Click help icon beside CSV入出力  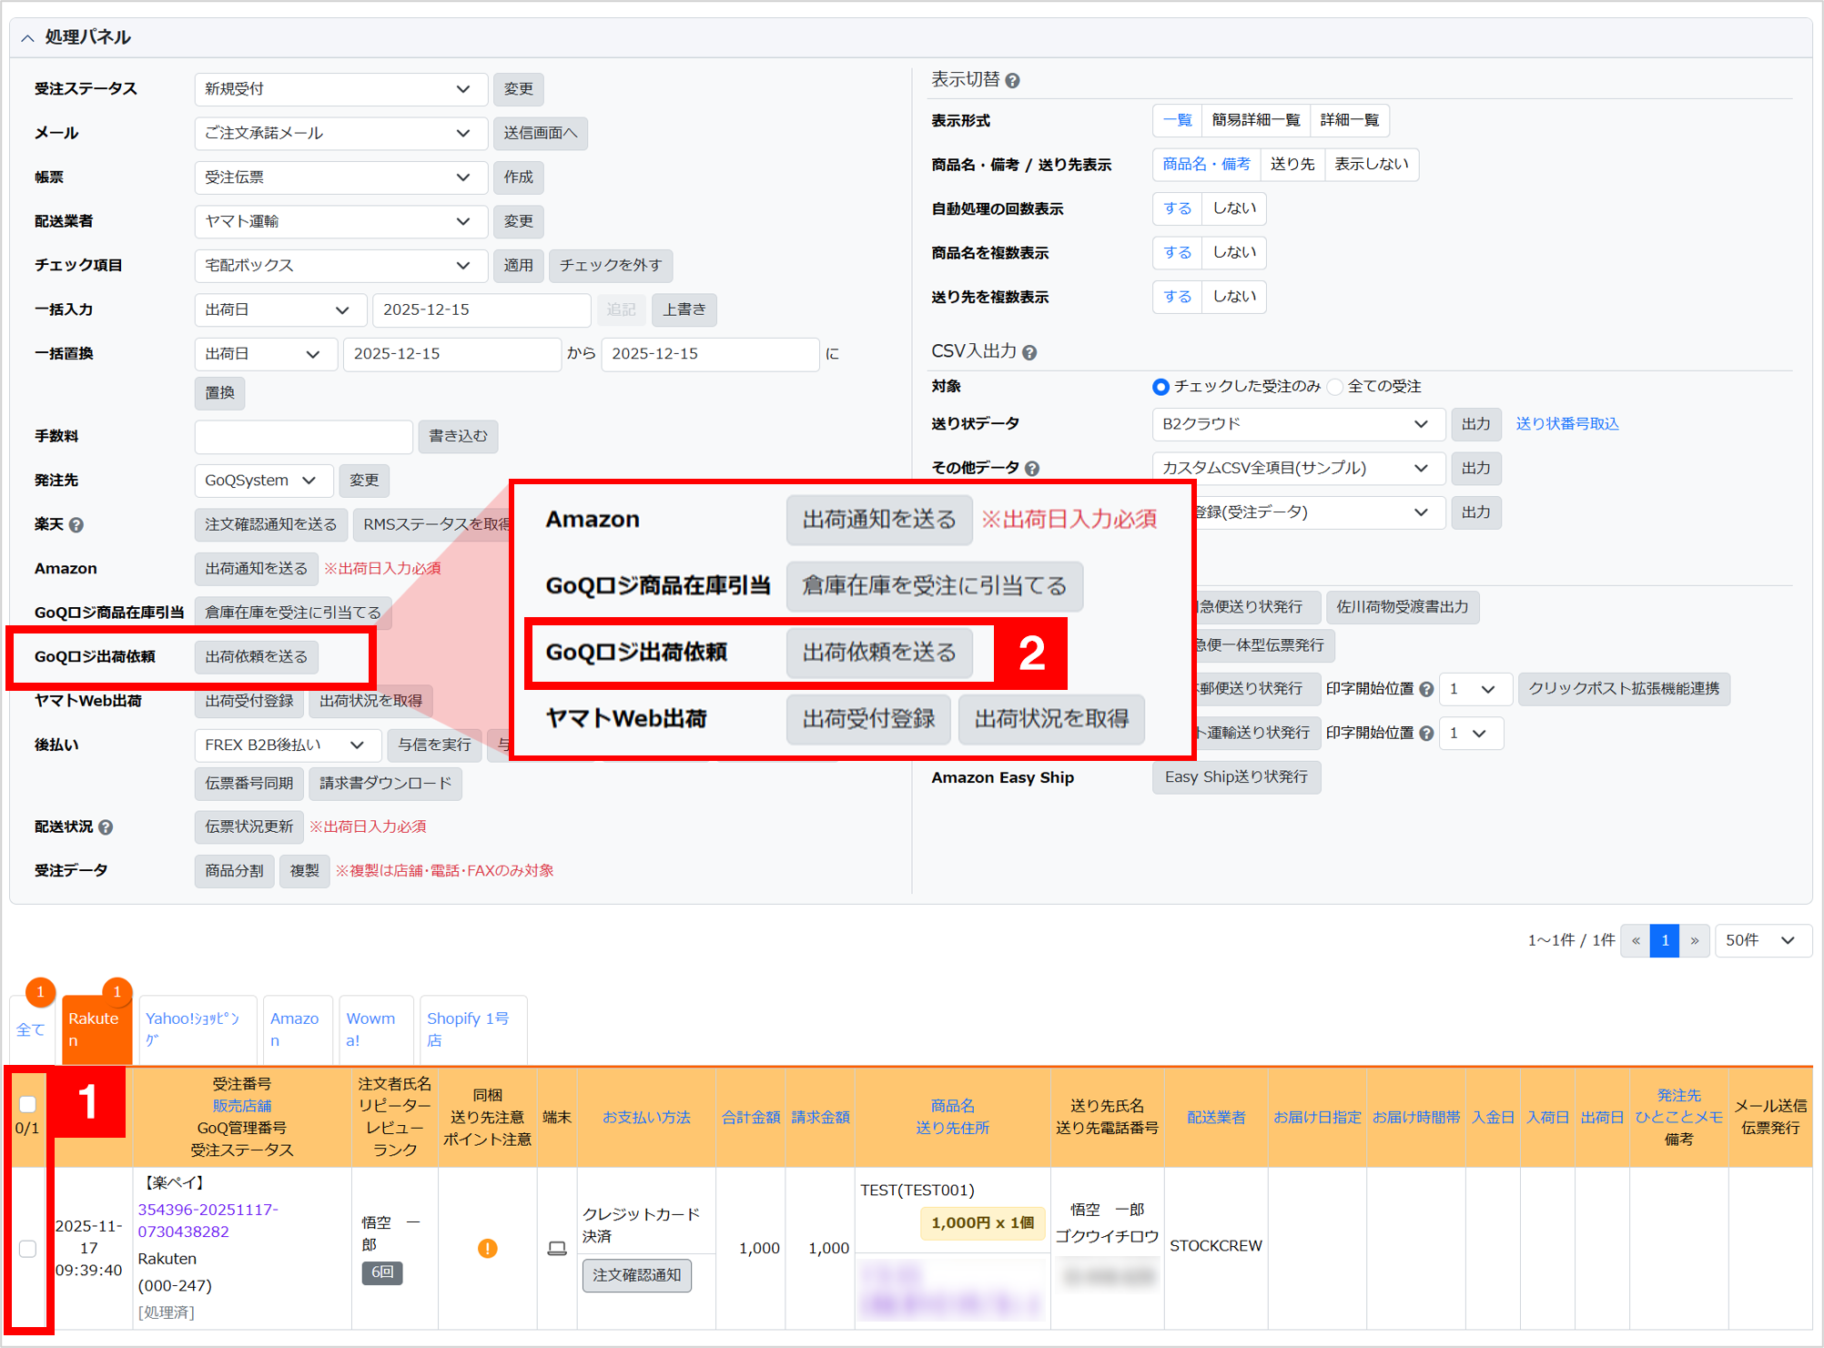[x=1029, y=353]
